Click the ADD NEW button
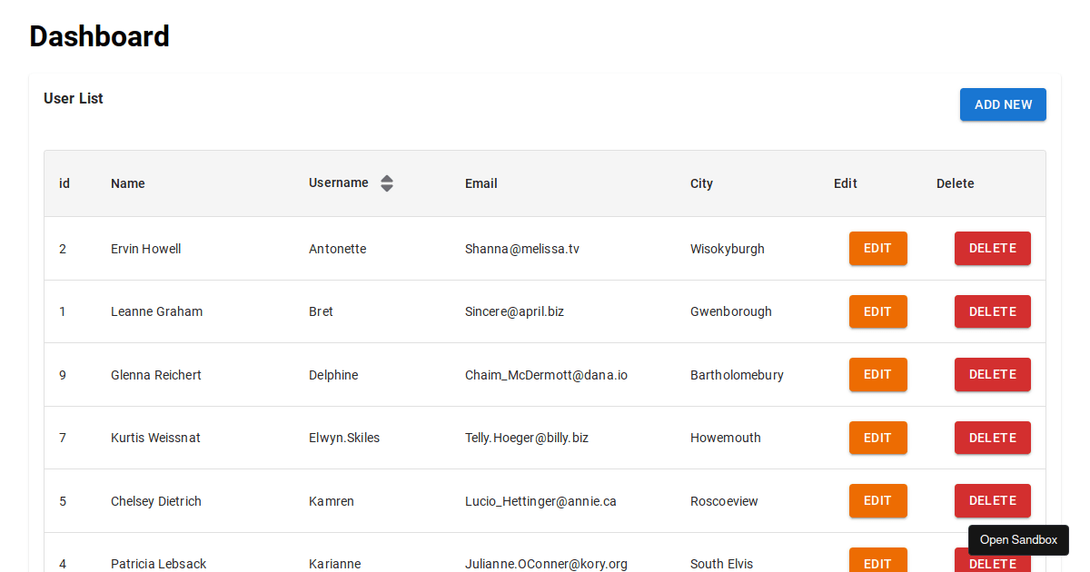The width and height of the screenshot is (1090, 572). 1003,104
